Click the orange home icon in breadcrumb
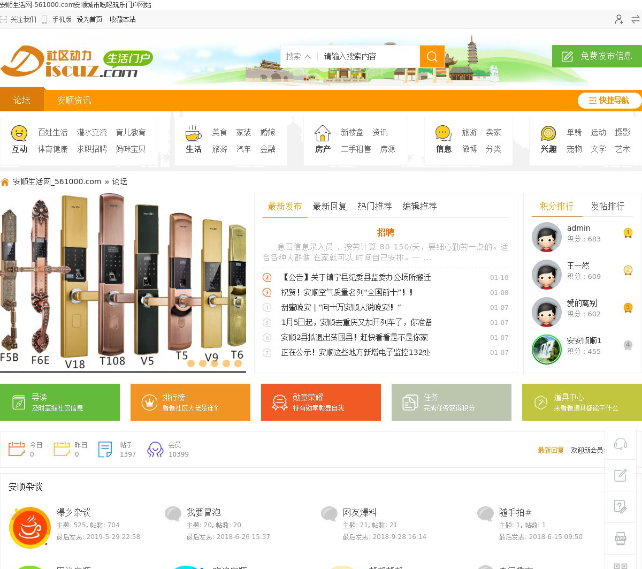The width and height of the screenshot is (642, 569). click(x=5, y=182)
